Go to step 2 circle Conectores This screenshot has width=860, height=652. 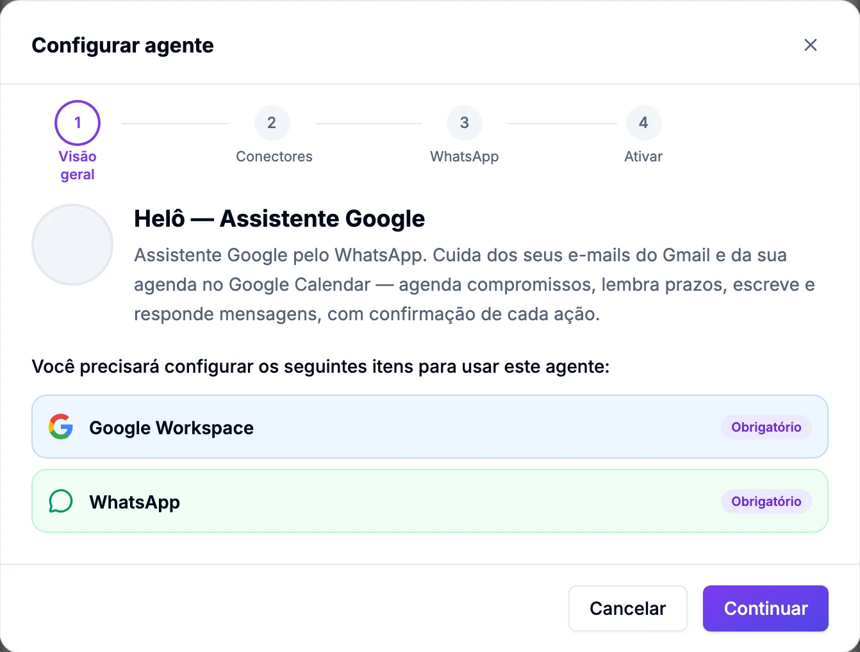[x=272, y=123]
